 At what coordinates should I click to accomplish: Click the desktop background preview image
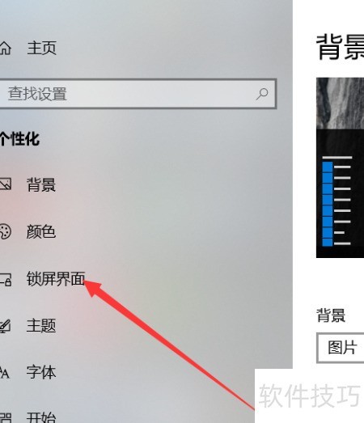[340, 167]
